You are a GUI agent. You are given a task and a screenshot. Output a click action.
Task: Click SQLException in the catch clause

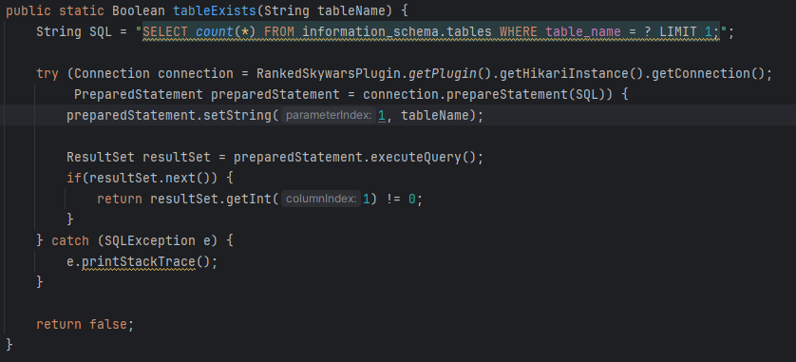point(150,240)
